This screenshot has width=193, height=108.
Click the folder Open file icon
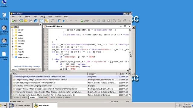click(26, 21)
